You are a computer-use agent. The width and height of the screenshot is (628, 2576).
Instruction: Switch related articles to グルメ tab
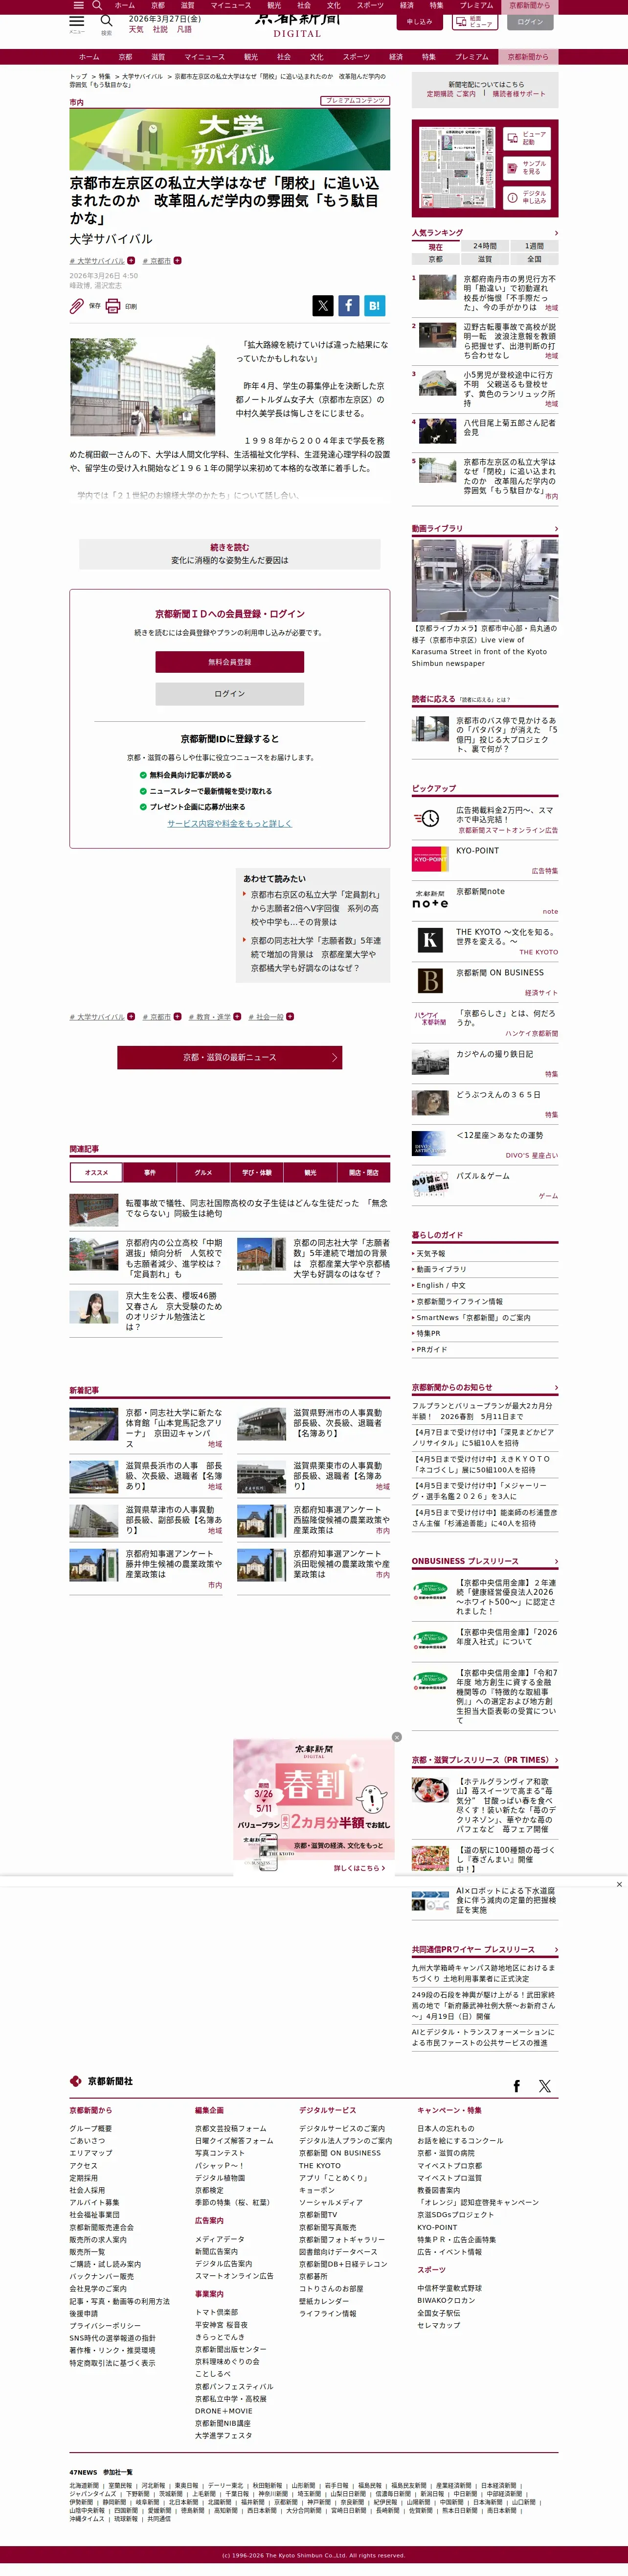point(203,1173)
